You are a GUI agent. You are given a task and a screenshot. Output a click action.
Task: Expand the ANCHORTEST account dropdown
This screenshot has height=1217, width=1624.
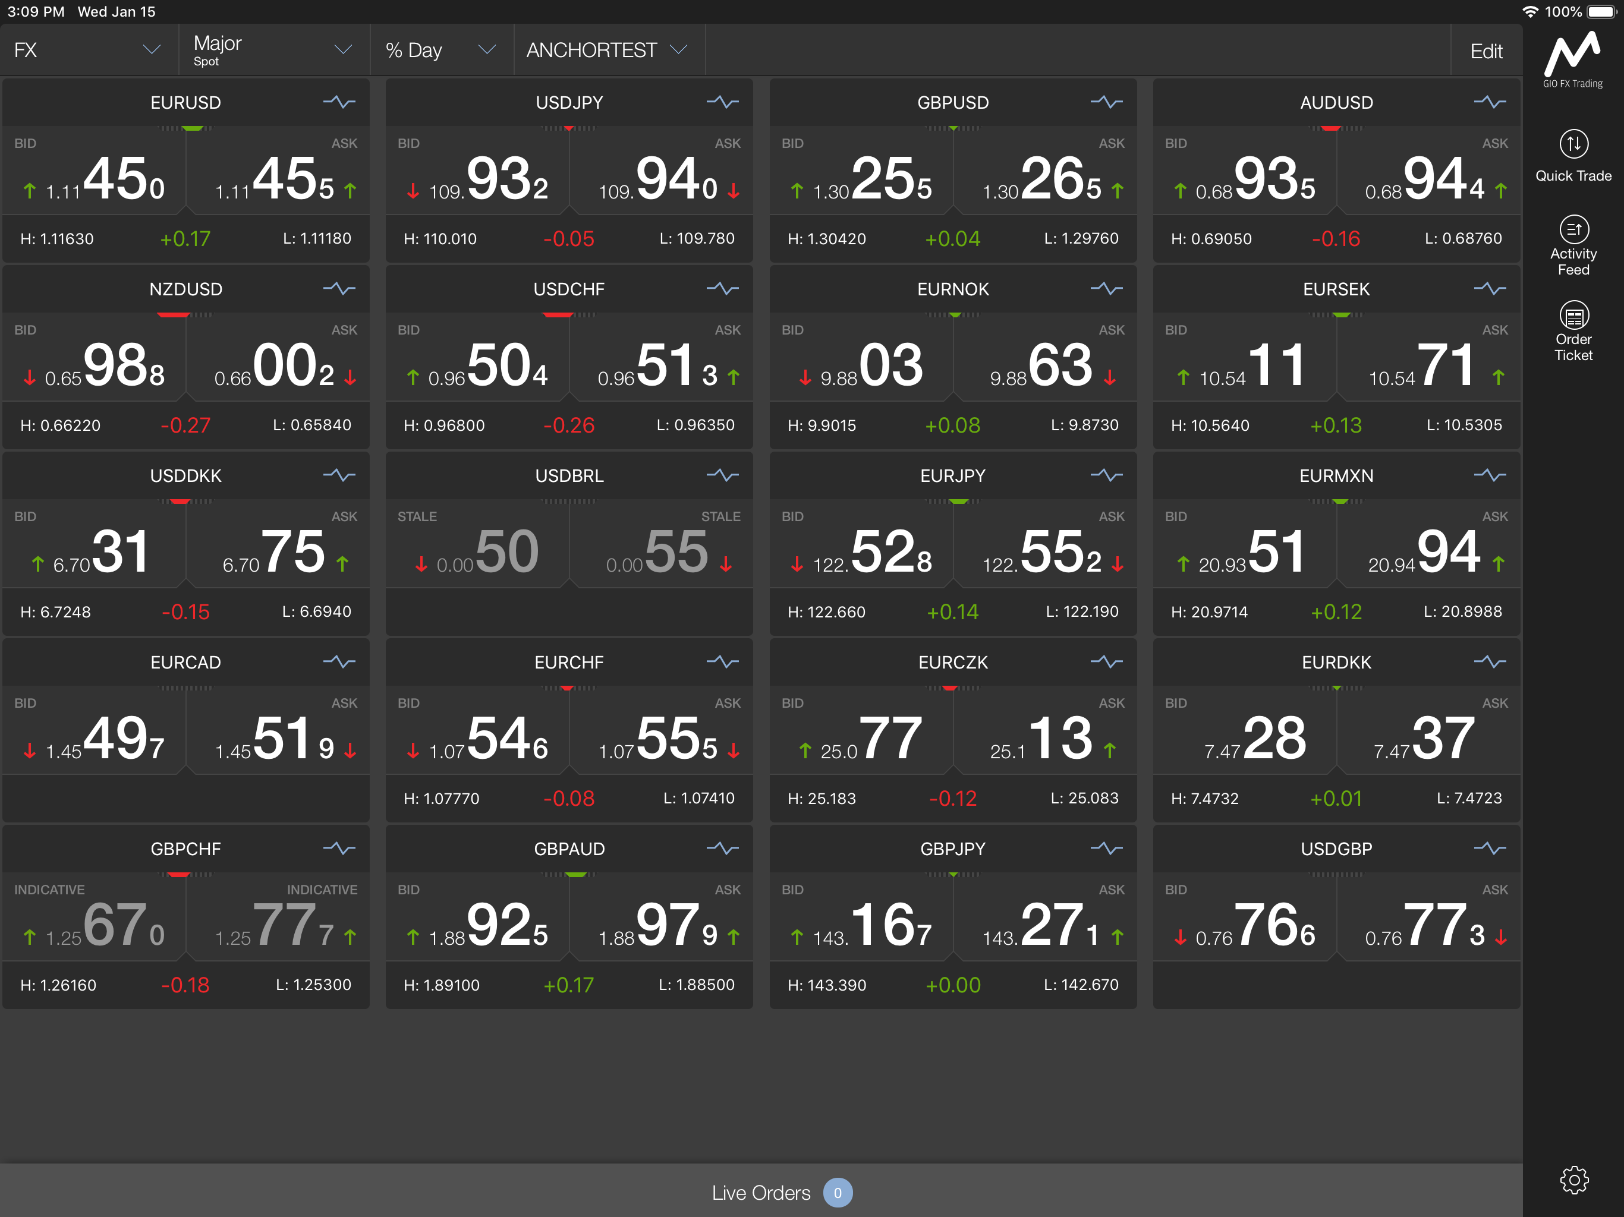[x=609, y=50]
